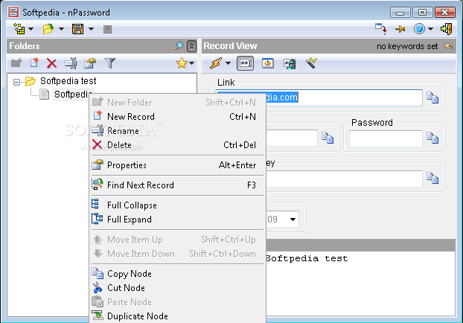Click the keywords tag icon
Viewport: 463px width, 323px height.
(449, 46)
